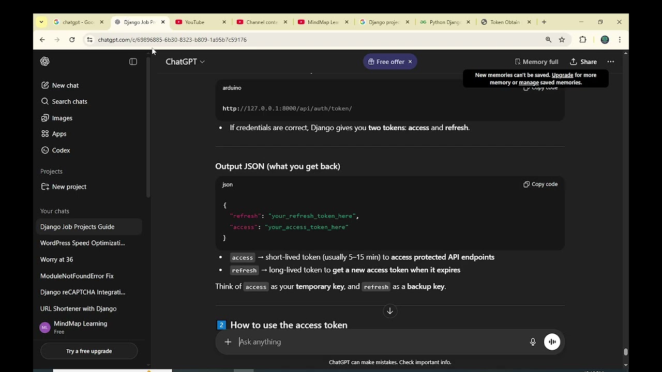Screen dimensions: 662x372
Task: Start voice mode with the waveform button
Action: coord(552,342)
